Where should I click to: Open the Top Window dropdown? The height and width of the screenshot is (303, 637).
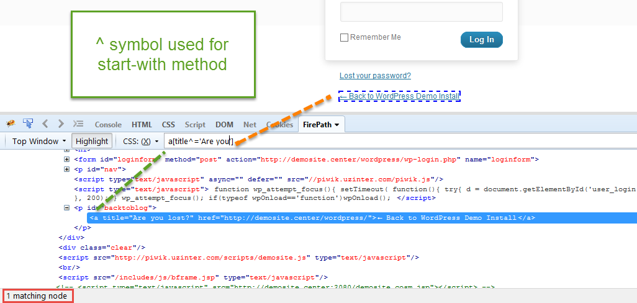click(39, 142)
